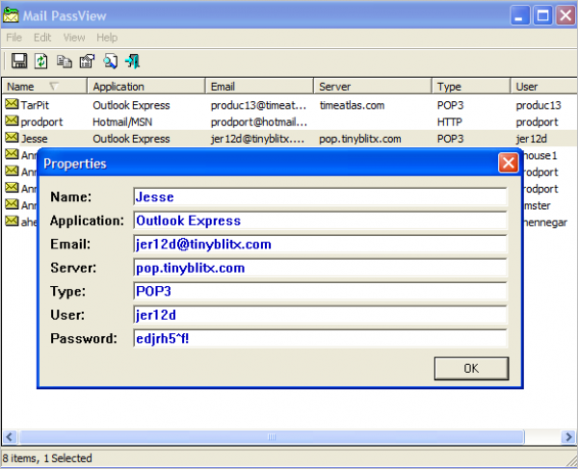The width and height of the screenshot is (578, 469).
Task: Open the File menu
Action: click(x=14, y=38)
